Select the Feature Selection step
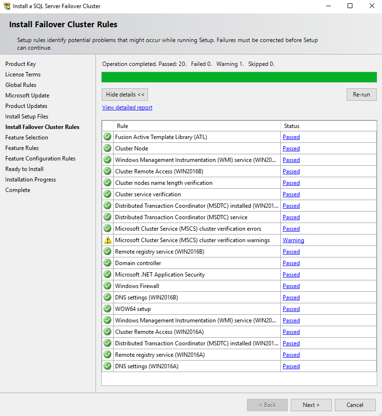382x416 pixels. click(x=27, y=138)
